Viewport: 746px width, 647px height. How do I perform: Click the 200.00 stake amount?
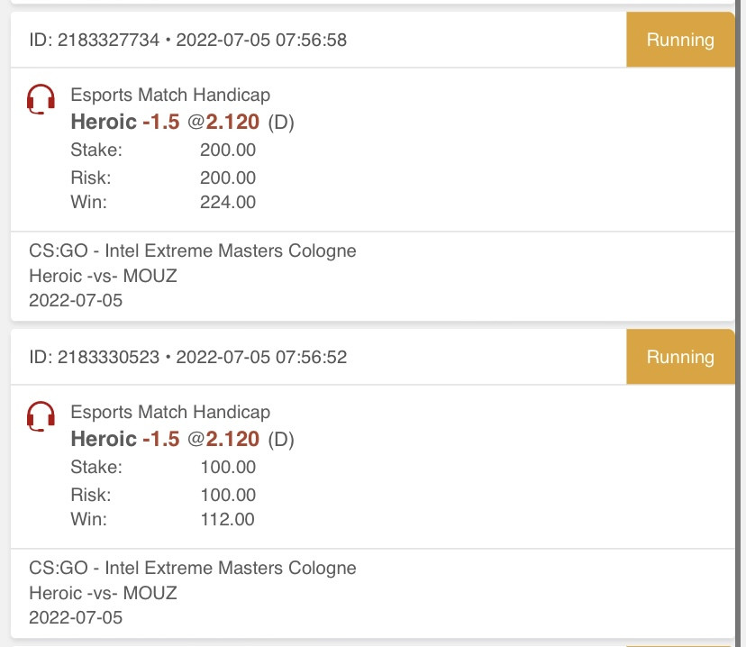click(x=228, y=150)
